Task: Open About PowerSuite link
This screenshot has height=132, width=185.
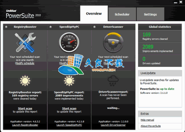Action: pyautogui.click(x=151, y=126)
